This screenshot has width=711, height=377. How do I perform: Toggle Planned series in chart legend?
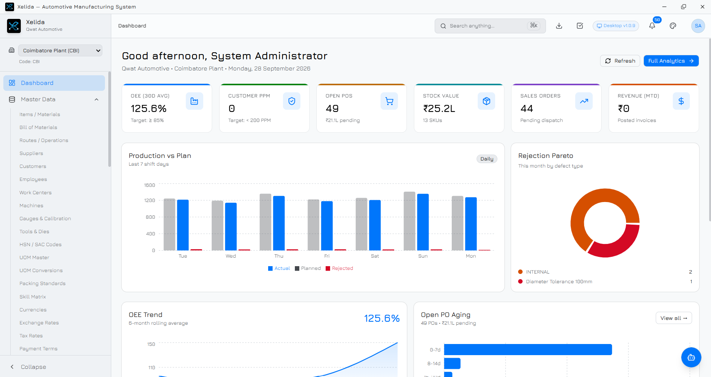coord(308,268)
